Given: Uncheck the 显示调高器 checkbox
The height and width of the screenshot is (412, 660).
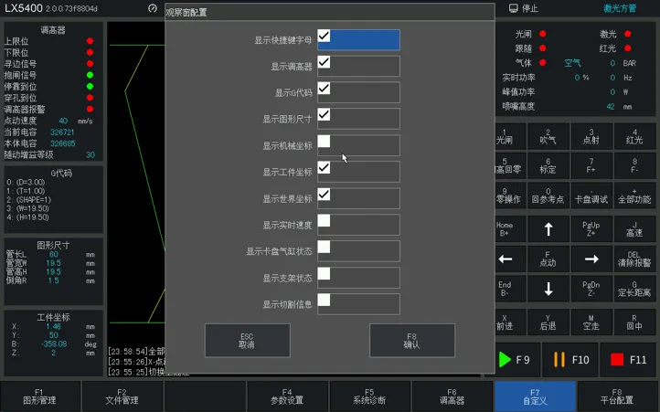Looking at the screenshot, I should click(324, 62).
